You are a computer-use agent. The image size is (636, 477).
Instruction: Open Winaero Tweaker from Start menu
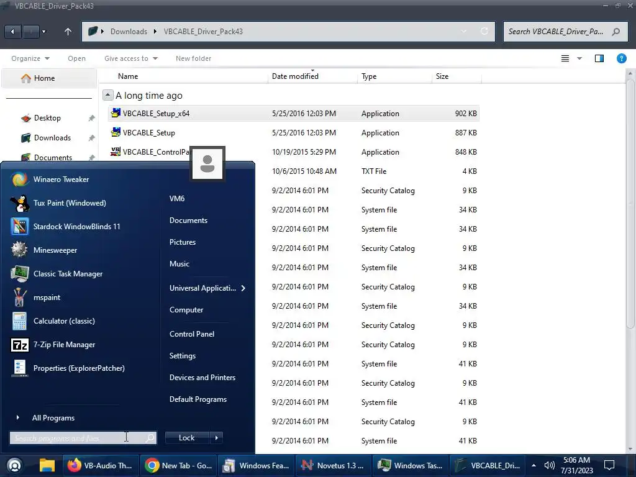(61, 179)
